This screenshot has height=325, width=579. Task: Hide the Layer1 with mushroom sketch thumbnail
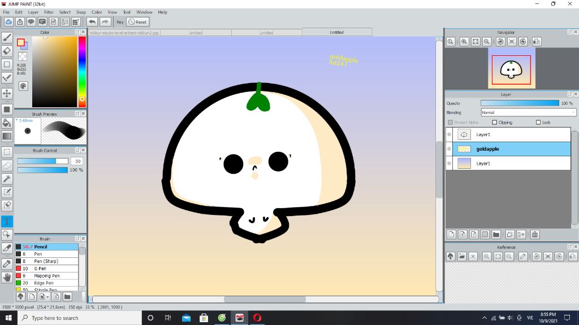pos(449,134)
